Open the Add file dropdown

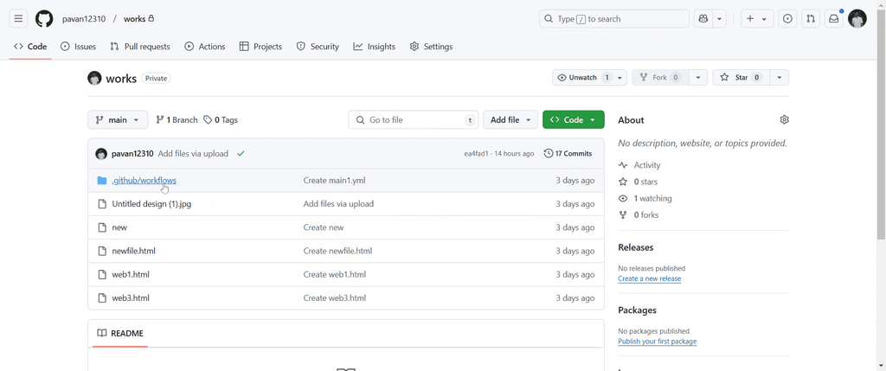click(x=510, y=119)
